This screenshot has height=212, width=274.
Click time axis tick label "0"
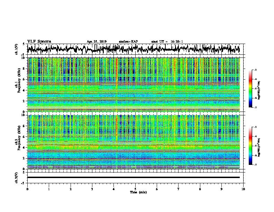pyautogui.click(x=27, y=189)
